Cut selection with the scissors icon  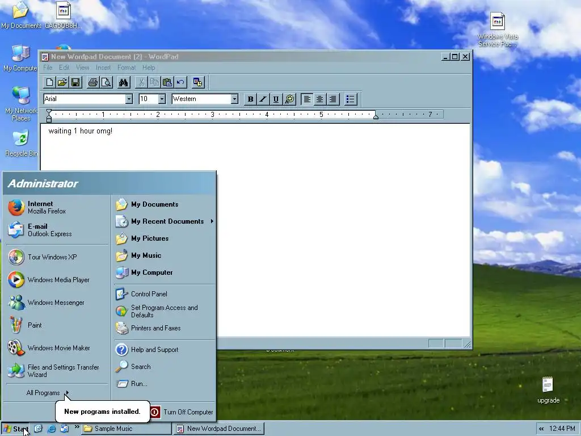point(141,82)
